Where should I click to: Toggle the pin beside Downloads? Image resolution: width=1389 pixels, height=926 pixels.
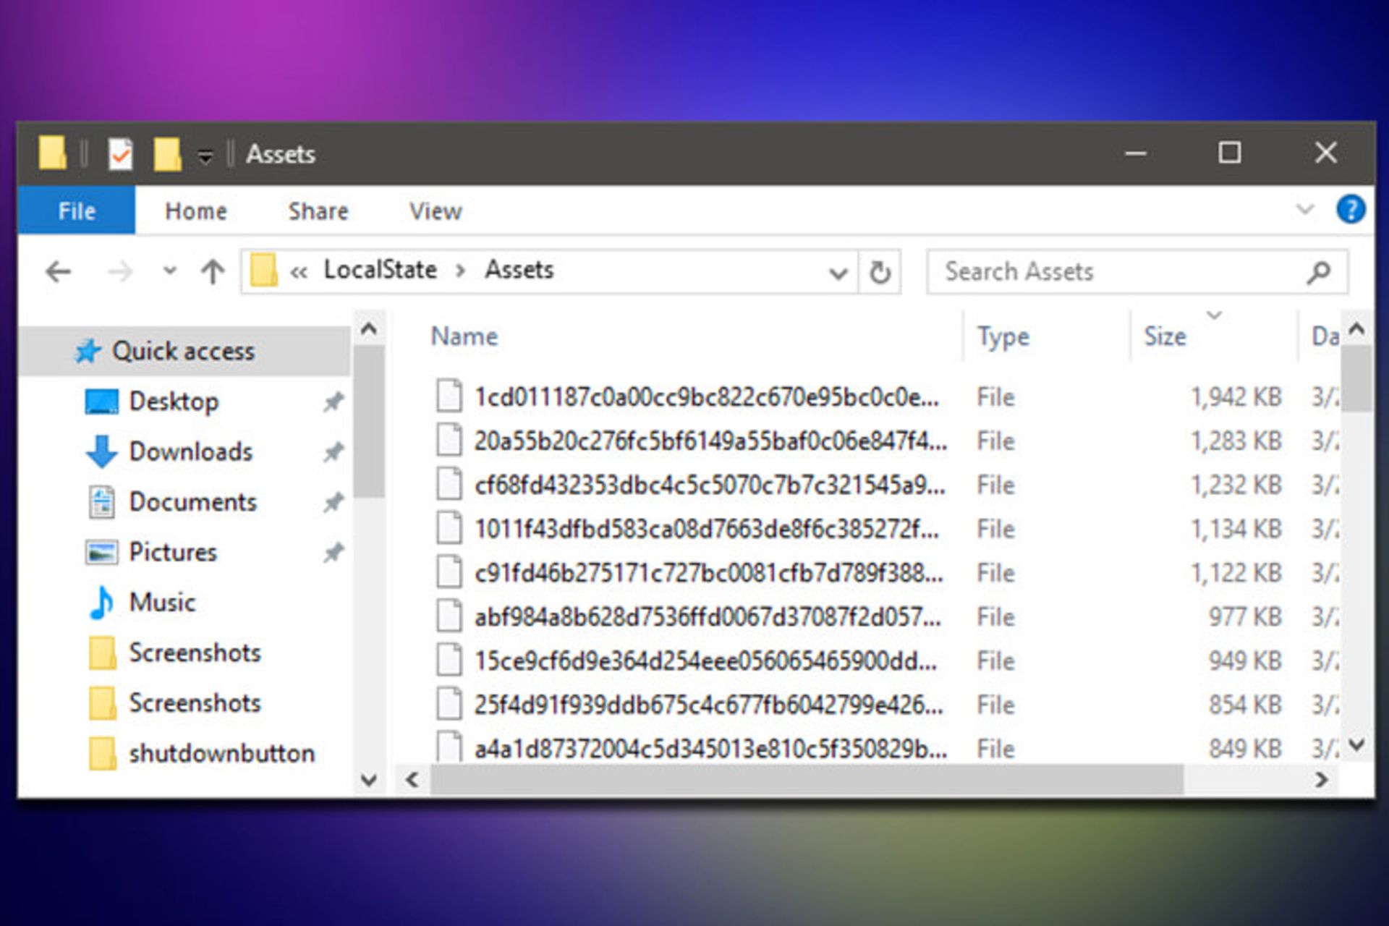point(333,452)
